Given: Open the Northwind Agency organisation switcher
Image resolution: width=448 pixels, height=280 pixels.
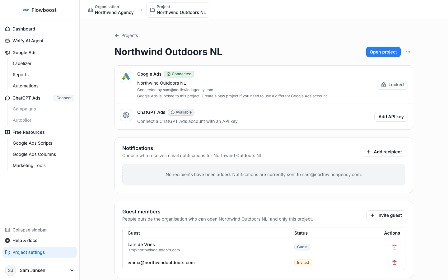Looking at the screenshot, I should click(x=111, y=10).
